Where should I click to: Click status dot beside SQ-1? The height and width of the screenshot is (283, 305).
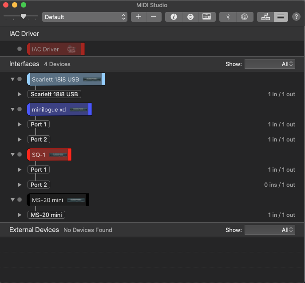pos(20,154)
